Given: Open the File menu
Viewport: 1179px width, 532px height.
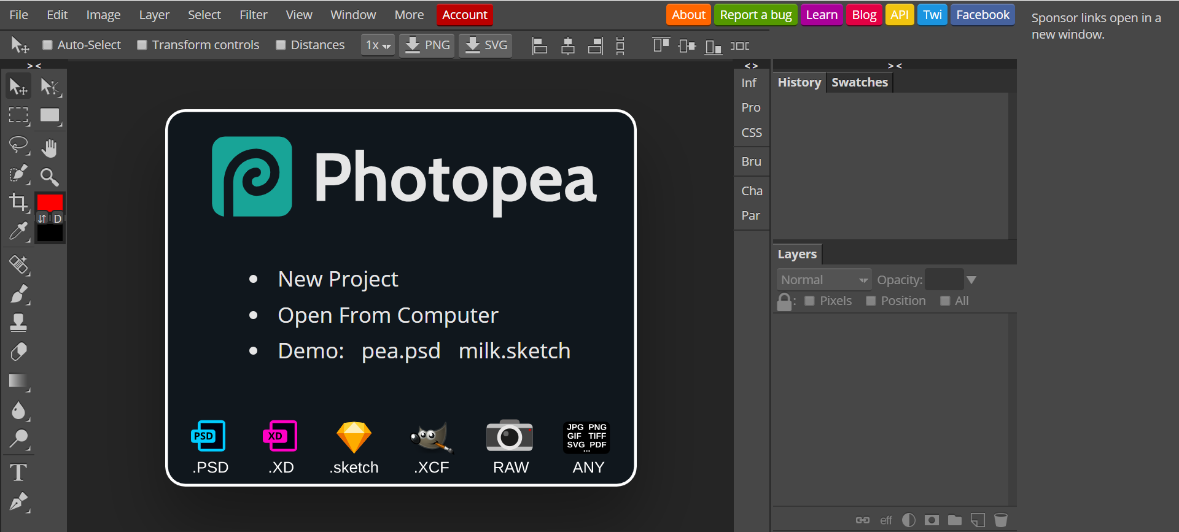Looking at the screenshot, I should pyautogui.click(x=19, y=15).
